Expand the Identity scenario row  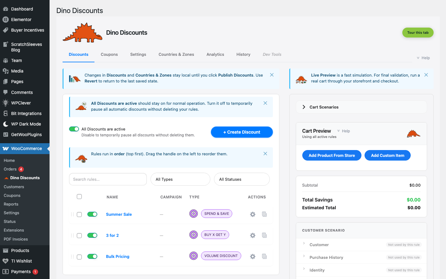pos(361,270)
